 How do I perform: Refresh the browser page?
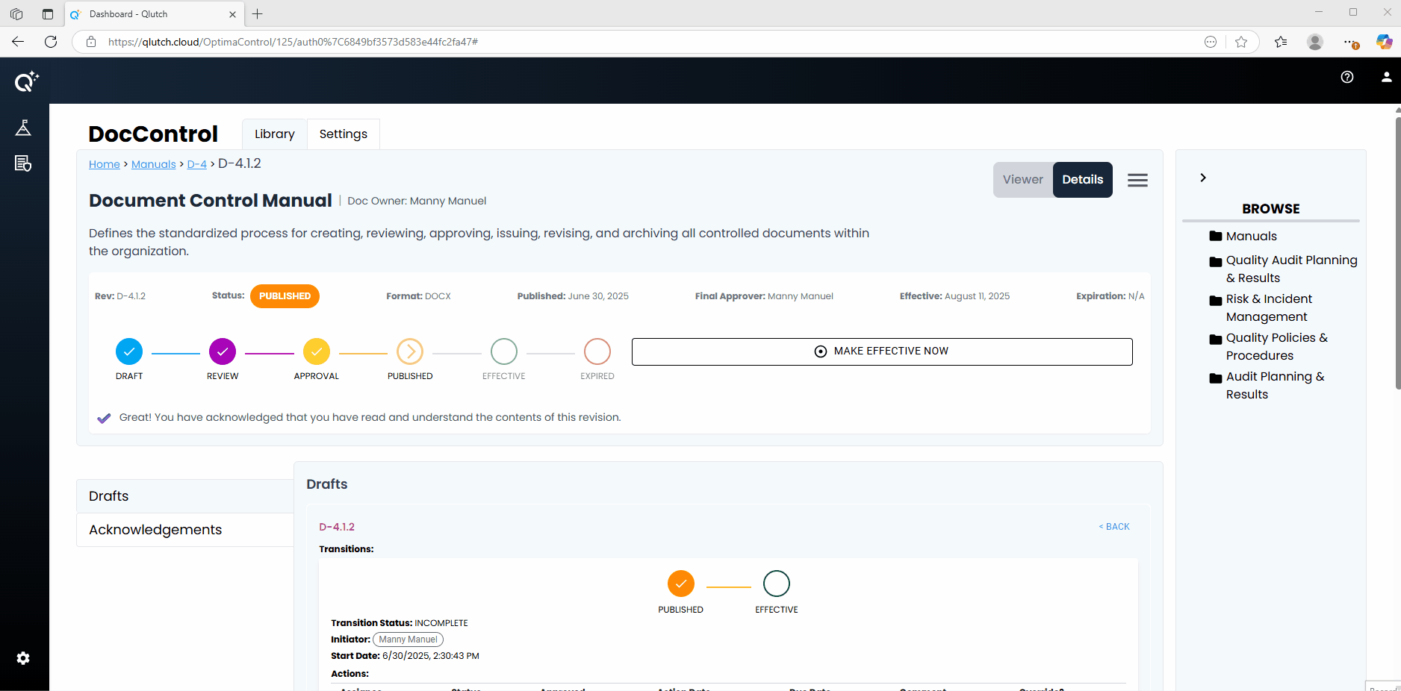point(51,42)
